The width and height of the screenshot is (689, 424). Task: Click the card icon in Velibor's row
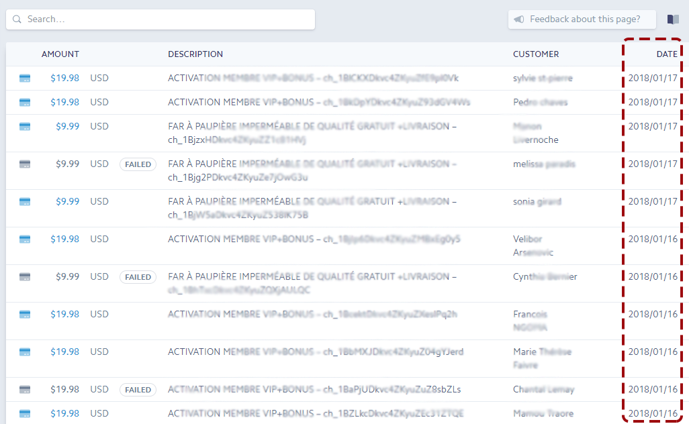coord(25,240)
